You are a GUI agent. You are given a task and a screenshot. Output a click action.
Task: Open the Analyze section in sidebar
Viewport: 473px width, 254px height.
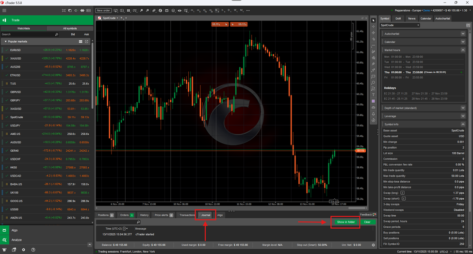(16, 239)
